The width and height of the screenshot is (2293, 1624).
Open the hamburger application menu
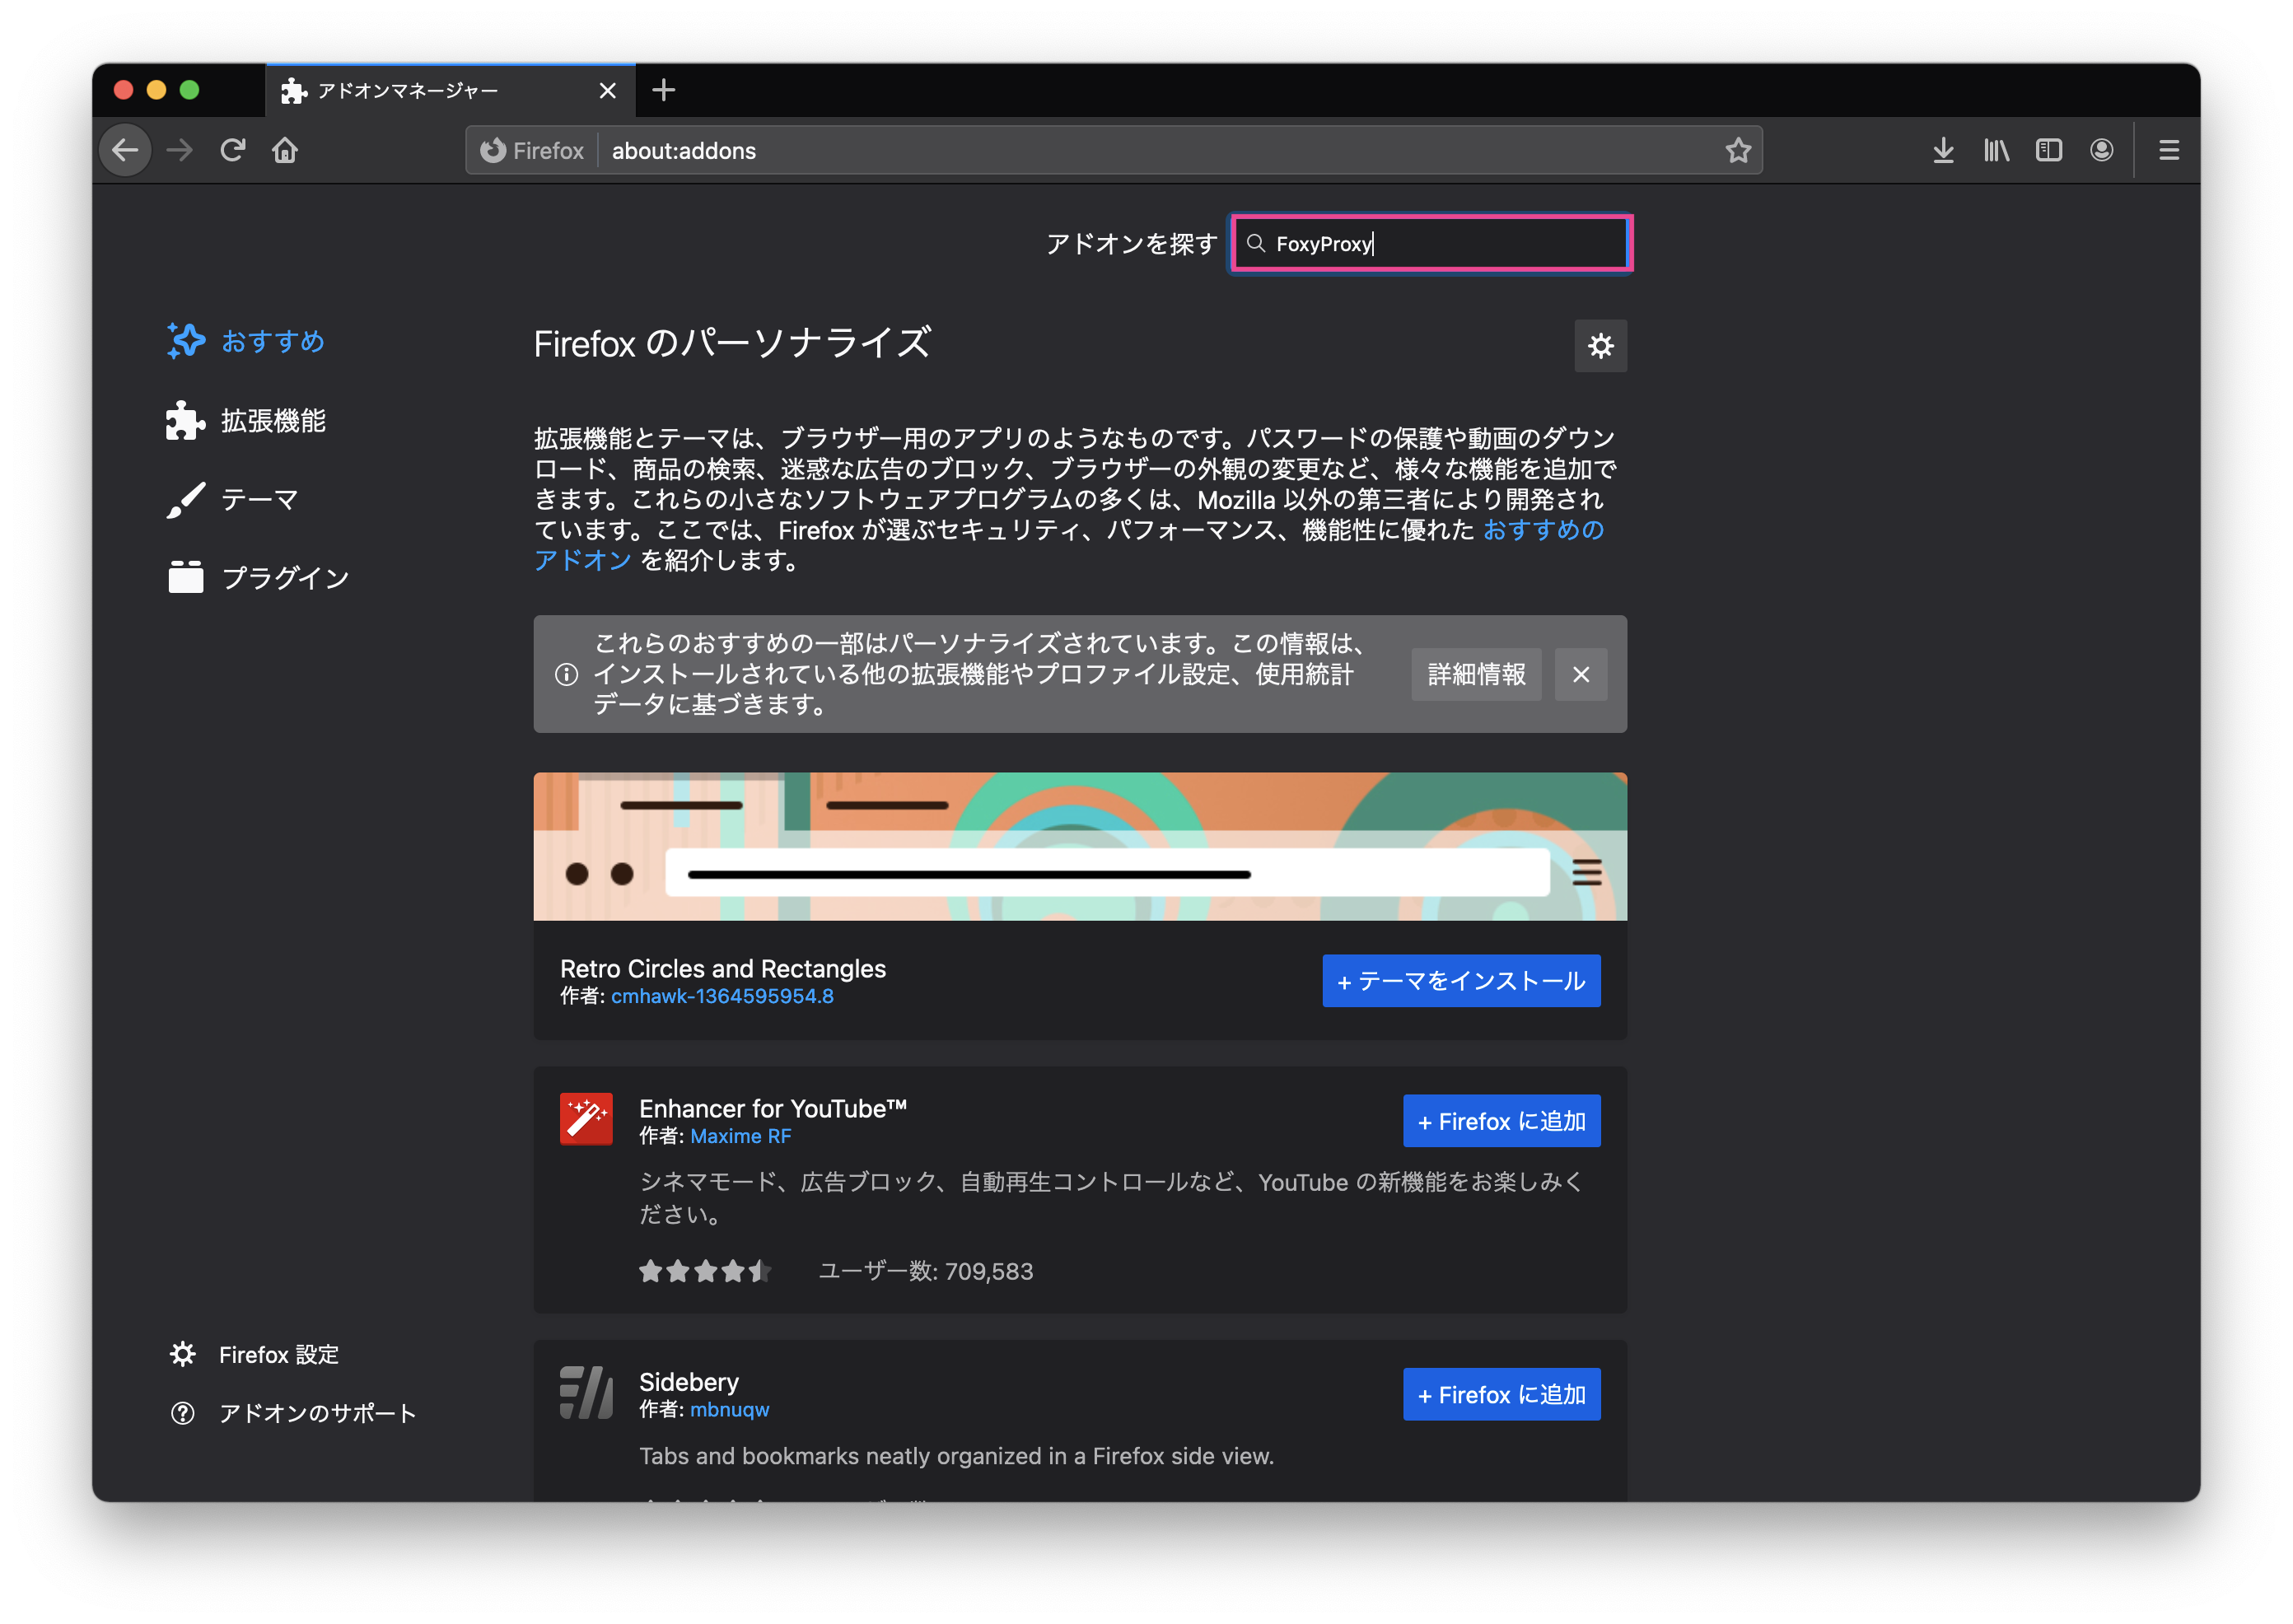[x=2169, y=150]
